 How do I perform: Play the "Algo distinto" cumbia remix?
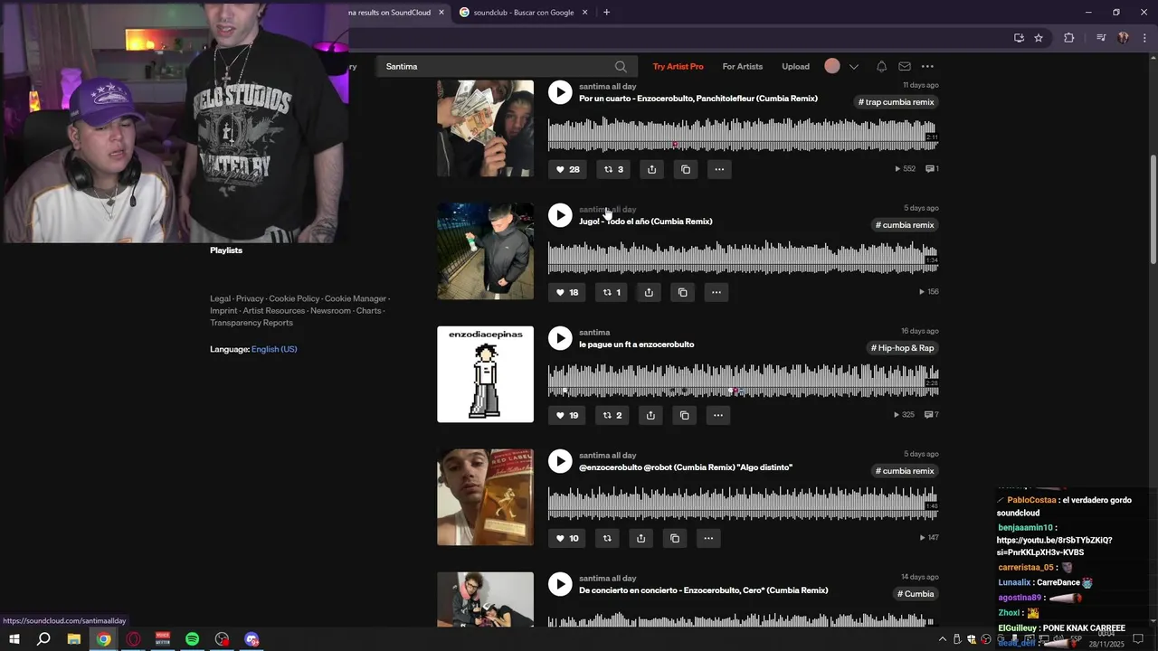pyautogui.click(x=560, y=461)
